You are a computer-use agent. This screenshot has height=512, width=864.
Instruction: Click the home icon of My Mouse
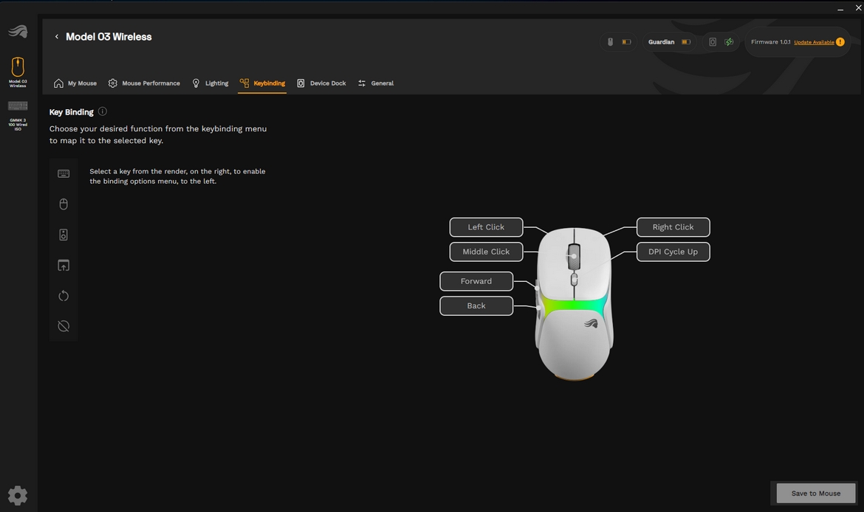(58, 83)
